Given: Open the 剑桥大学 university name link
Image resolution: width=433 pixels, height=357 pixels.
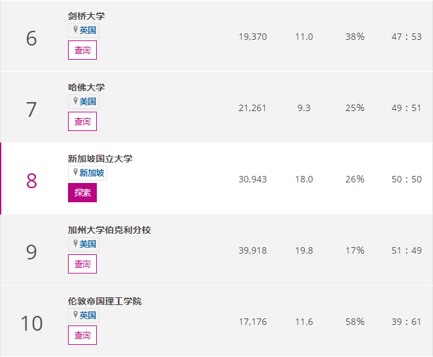Looking at the screenshot, I should tap(86, 16).
